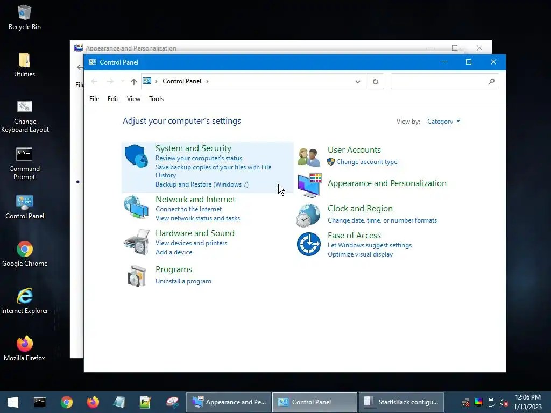Click the network tray icon
This screenshot has height=413, width=551.
(465, 402)
